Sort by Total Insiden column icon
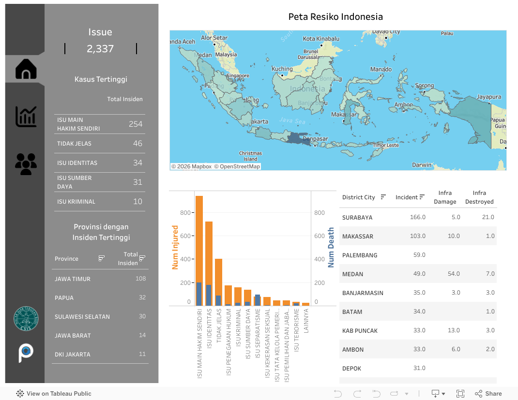The image size is (518, 400). pos(142,258)
